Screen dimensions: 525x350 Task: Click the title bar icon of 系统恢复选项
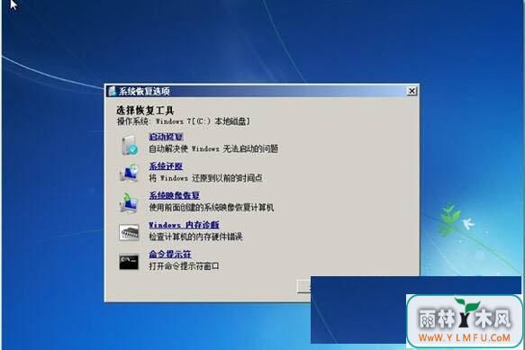tap(113, 91)
